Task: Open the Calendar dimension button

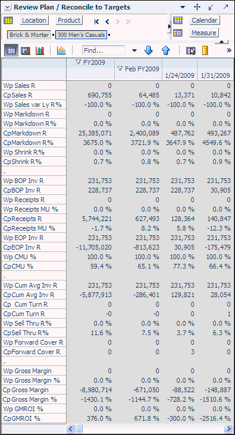Action: 205,20
